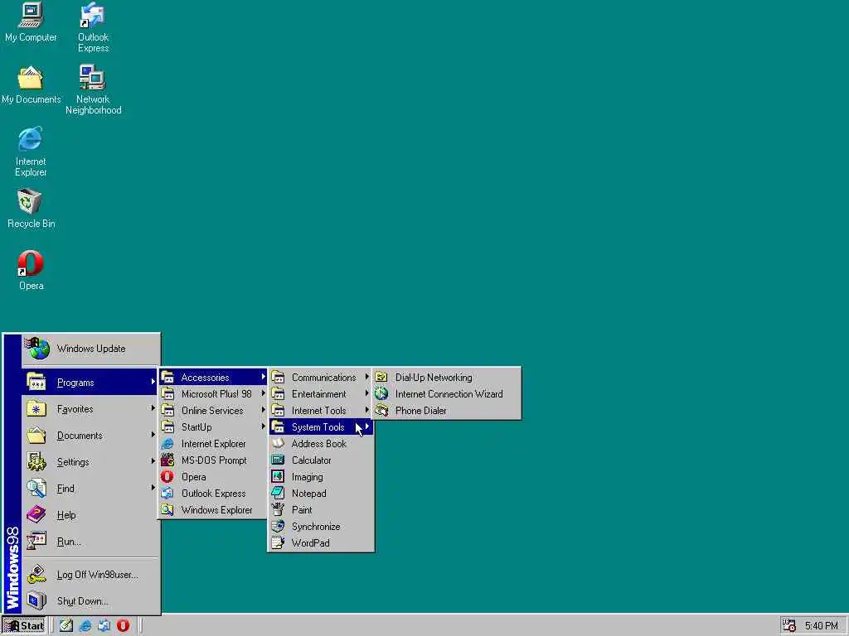
Task: Launch Outlook Express from quick launch bar
Action: tap(104, 626)
